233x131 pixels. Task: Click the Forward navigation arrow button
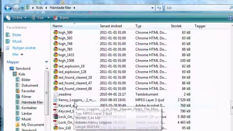click(16, 8)
